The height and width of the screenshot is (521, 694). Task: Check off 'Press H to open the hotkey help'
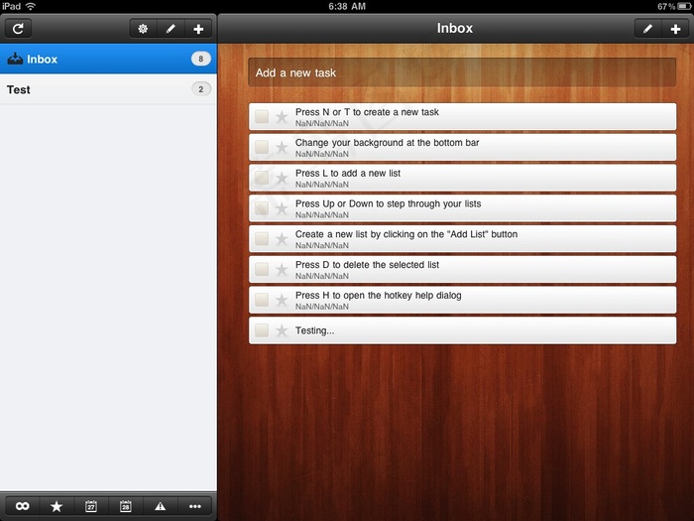tap(262, 300)
